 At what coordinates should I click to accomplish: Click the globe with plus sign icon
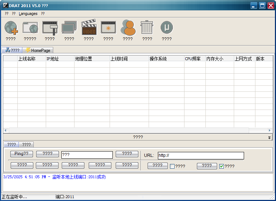coord(11,28)
